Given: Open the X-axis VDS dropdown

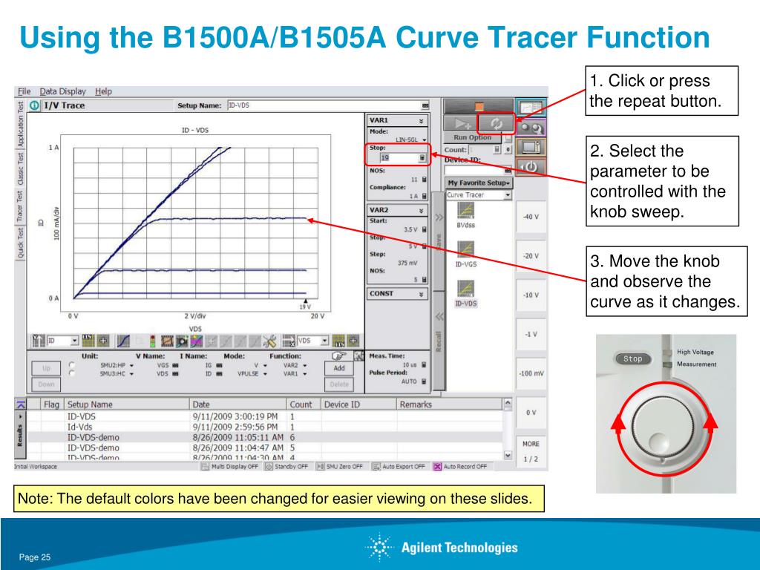Looking at the screenshot, I should coord(325,341).
